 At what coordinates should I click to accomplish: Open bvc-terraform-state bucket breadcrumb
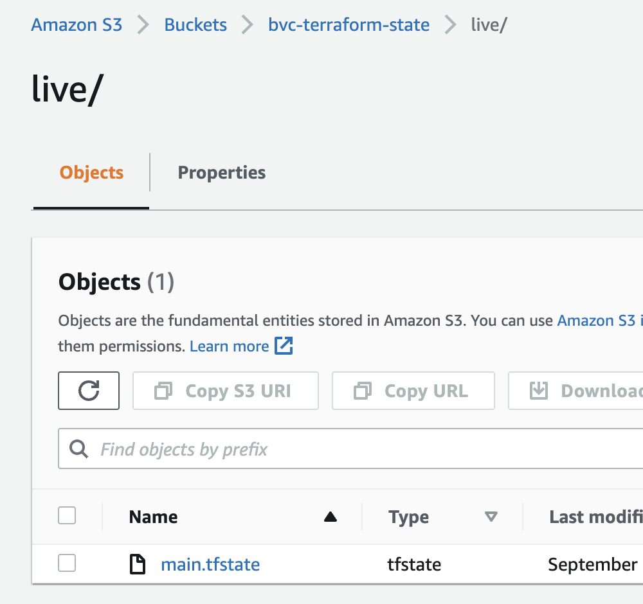tap(349, 25)
